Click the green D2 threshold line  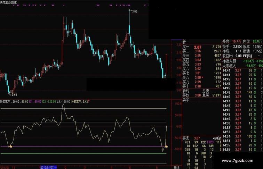tap(83, 153)
